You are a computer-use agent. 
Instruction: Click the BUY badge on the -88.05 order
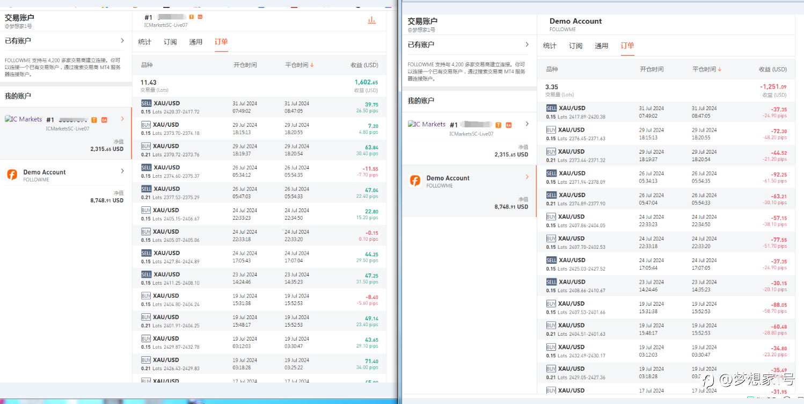coord(551,304)
